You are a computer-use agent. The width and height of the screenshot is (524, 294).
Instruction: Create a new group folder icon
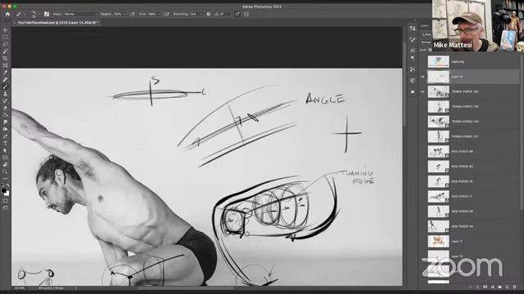pyautogui.click(x=500, y=287)
